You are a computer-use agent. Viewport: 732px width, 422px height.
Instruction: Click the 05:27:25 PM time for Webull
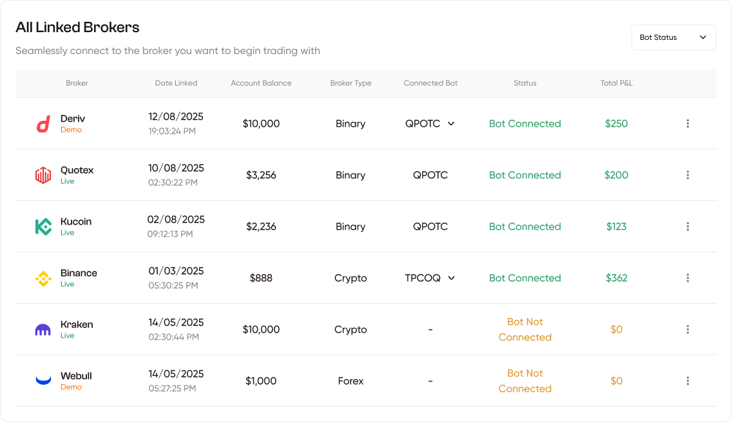click(x=172, y=389)
